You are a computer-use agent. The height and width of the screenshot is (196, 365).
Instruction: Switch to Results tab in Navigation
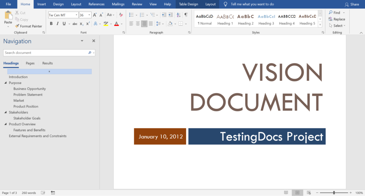click(x=47, y=63)
